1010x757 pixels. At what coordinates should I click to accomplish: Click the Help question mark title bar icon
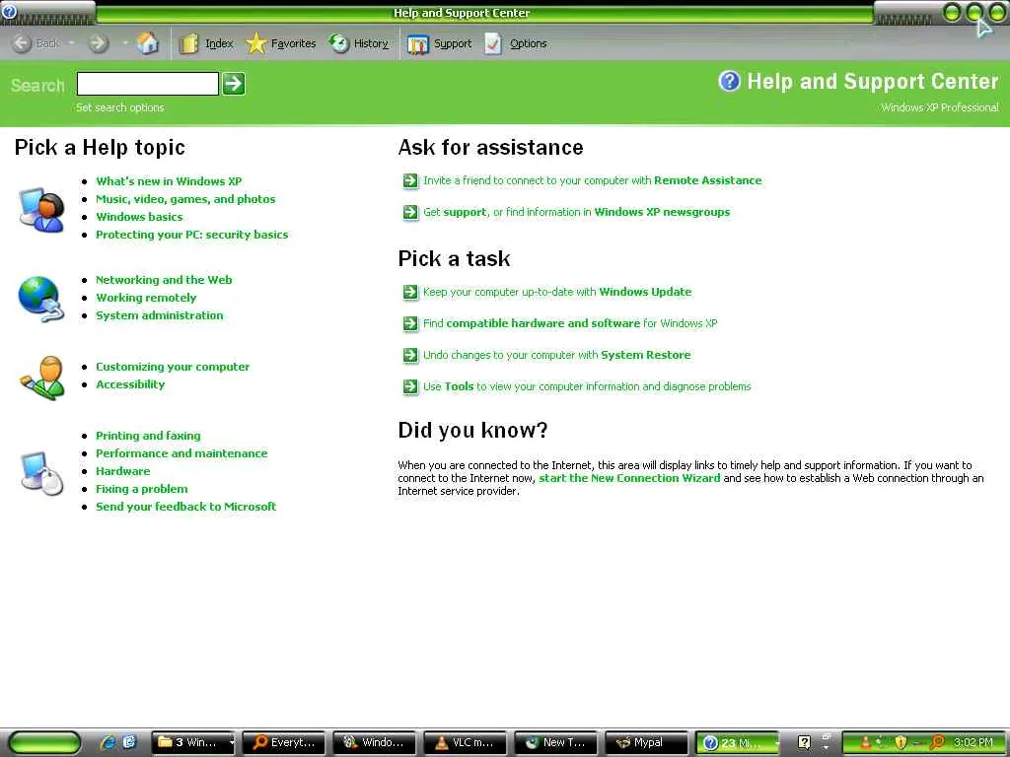coord(9,11)
